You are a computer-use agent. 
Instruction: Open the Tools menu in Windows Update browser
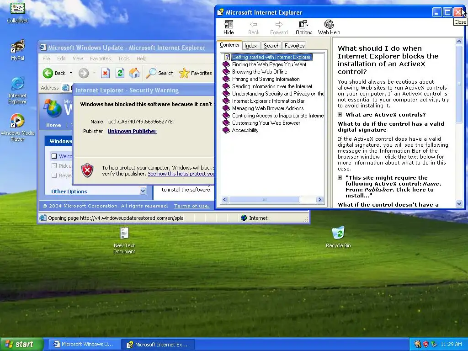[x=123, y=58]
